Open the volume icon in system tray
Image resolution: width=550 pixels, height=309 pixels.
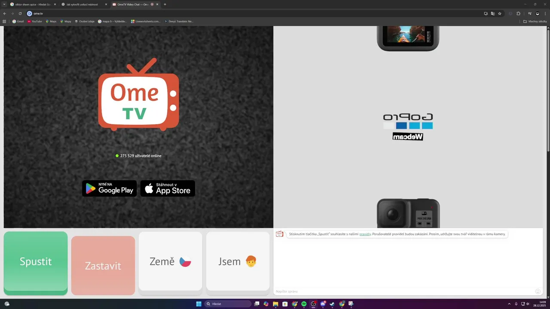(528, 304)
